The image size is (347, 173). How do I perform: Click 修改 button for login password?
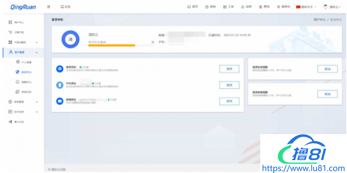229,69
